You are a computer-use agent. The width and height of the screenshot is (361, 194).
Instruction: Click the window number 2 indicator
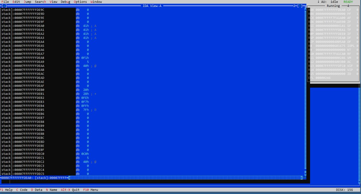coord(294,6)
